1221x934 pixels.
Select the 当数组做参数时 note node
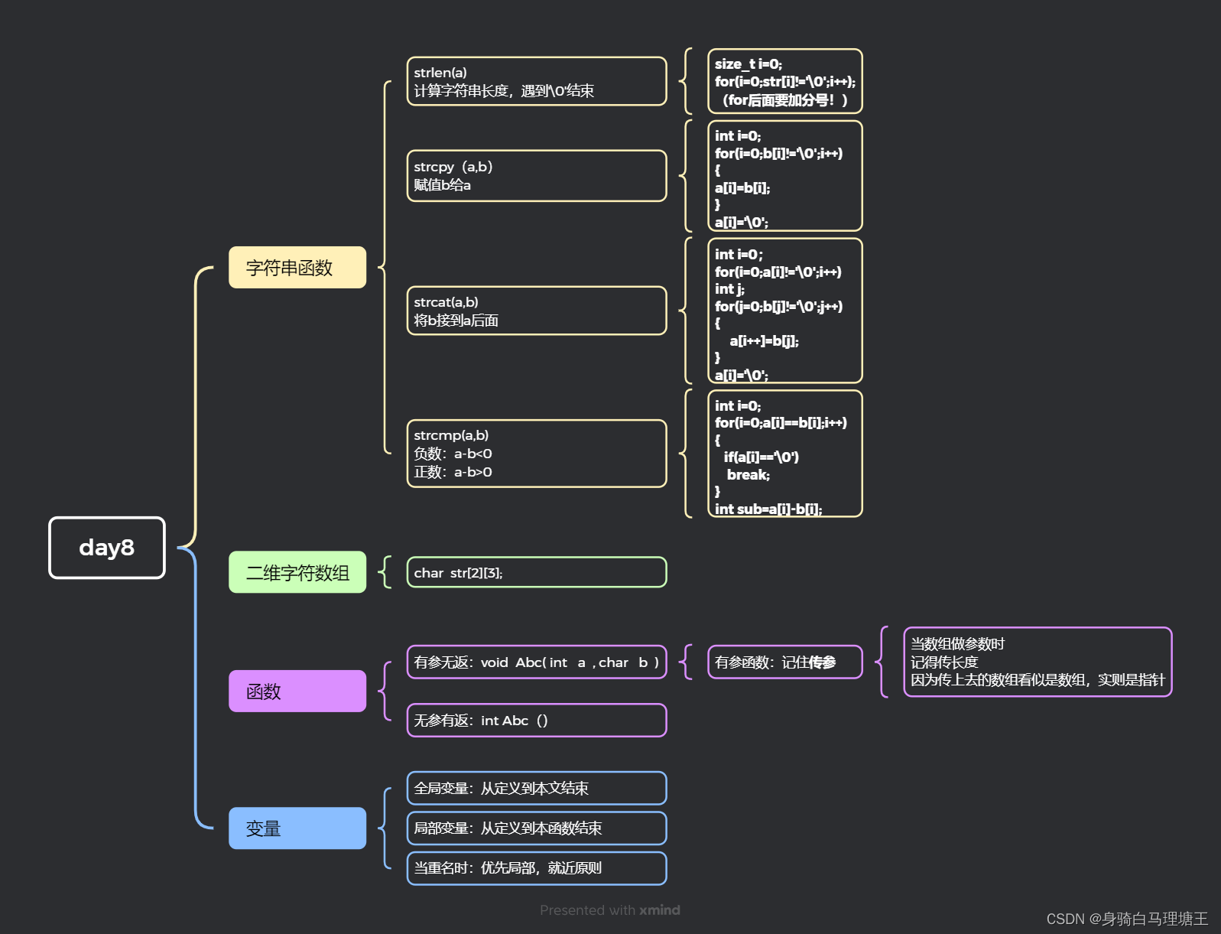tap(1038, 662)
